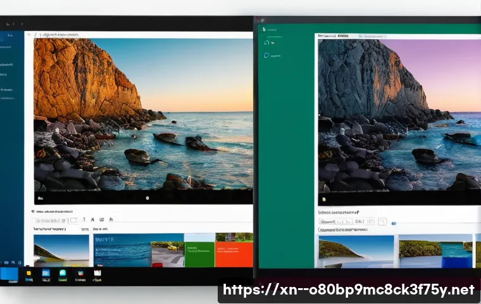Open the blue Start button on the taskbar
Viewport: 481px width, 304px height.
click(9, 274)
